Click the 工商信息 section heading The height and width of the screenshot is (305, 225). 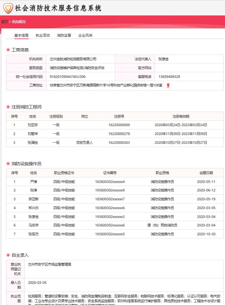(20, 50)
